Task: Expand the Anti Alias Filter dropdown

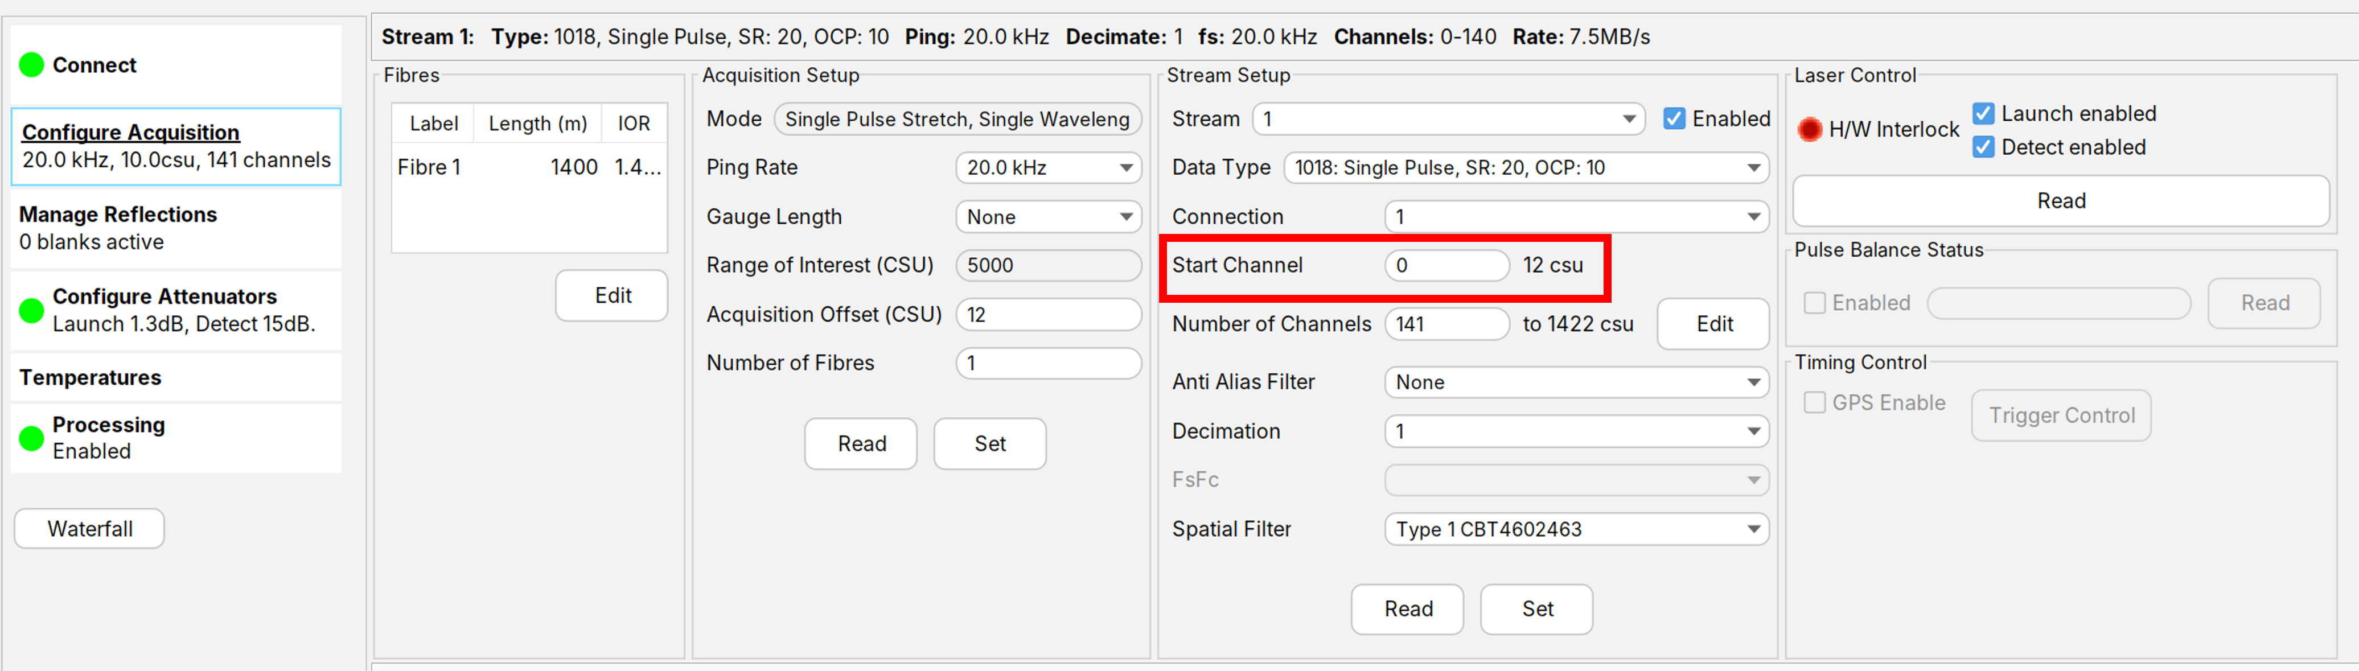Action: point(1576,382)
